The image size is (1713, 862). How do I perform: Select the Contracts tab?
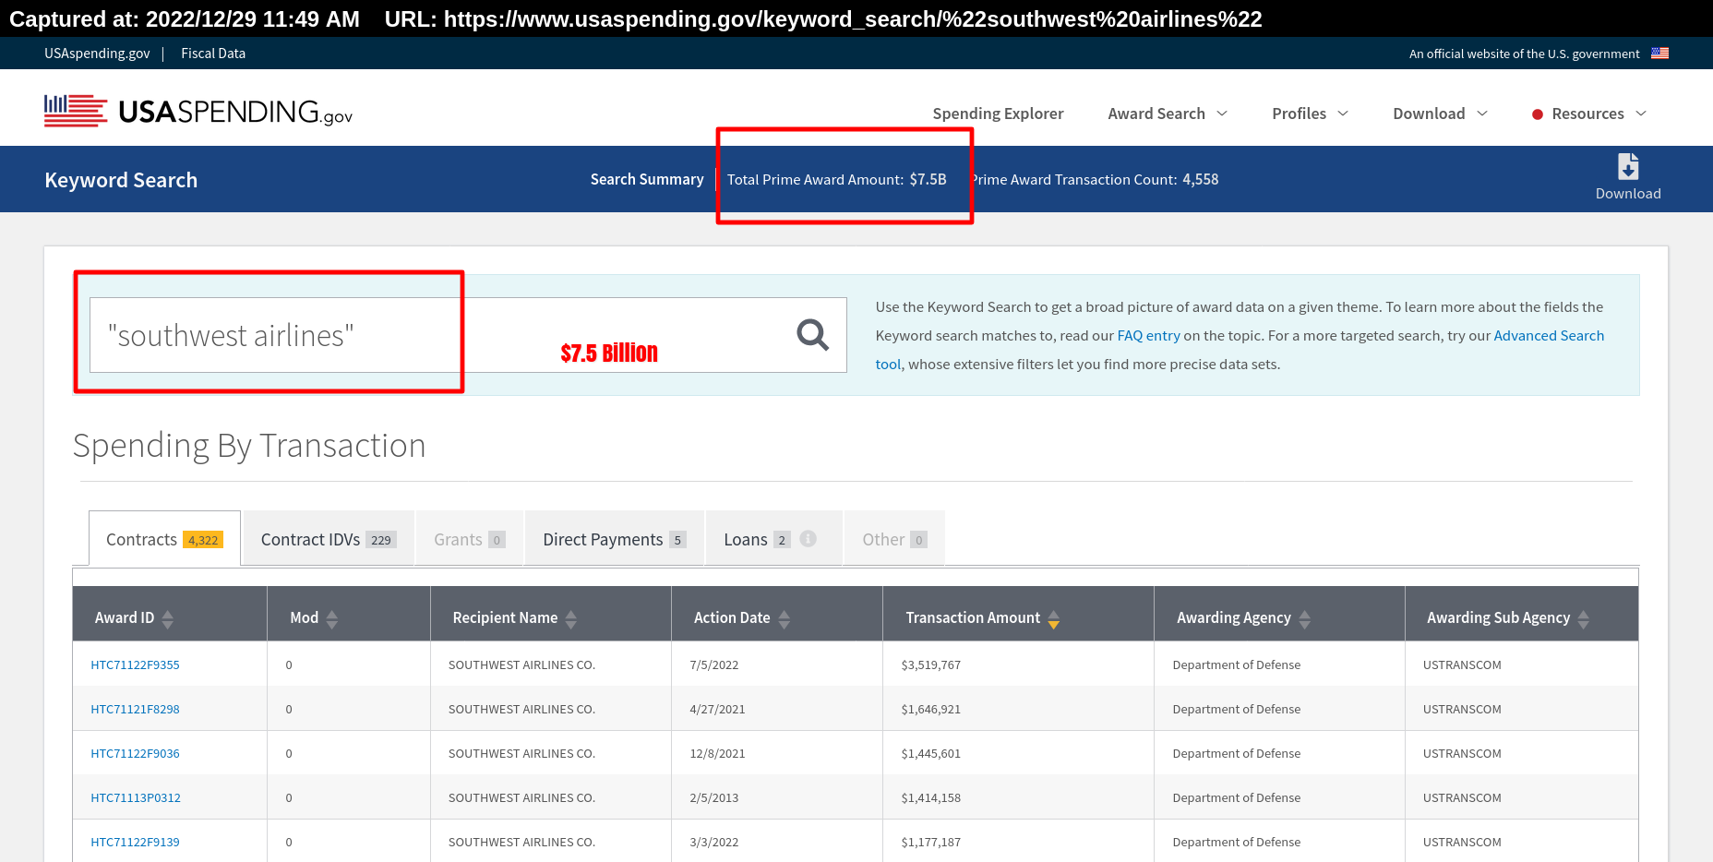(164, 539)
